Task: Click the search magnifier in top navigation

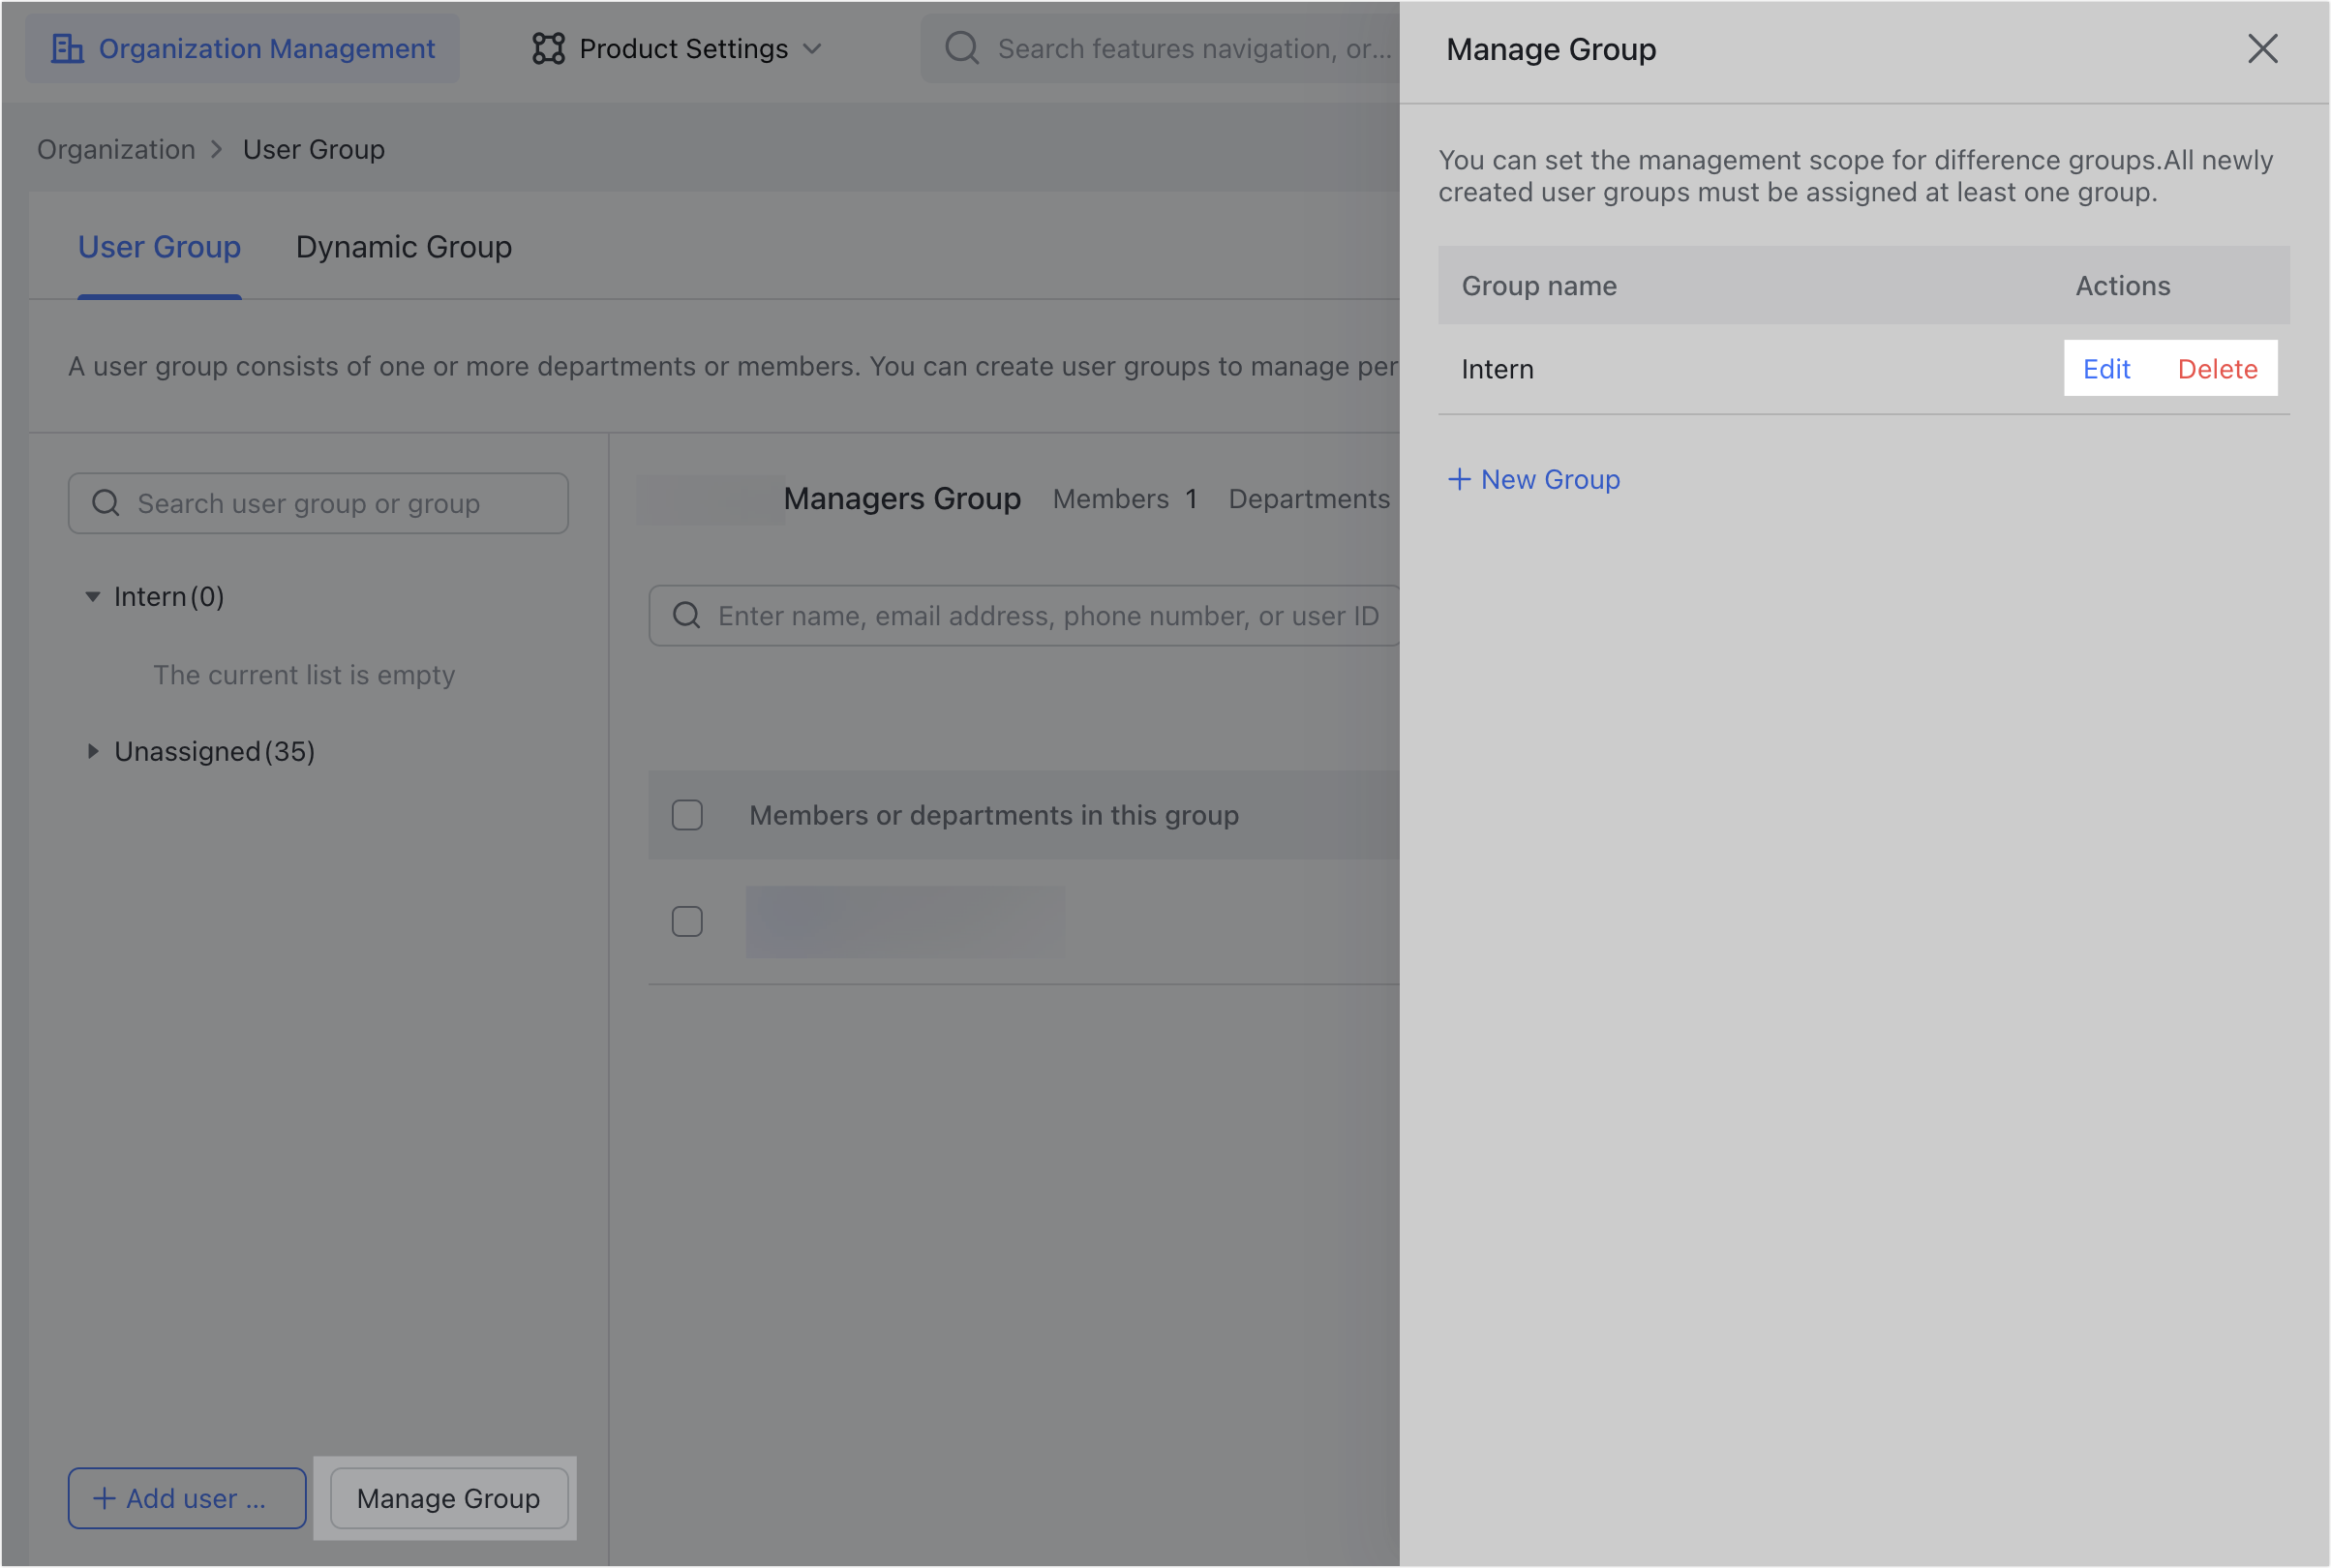Action: pos(961,47)
